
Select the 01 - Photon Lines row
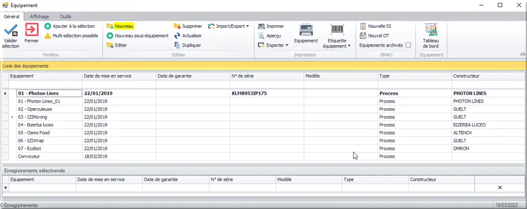coord(263,94)
